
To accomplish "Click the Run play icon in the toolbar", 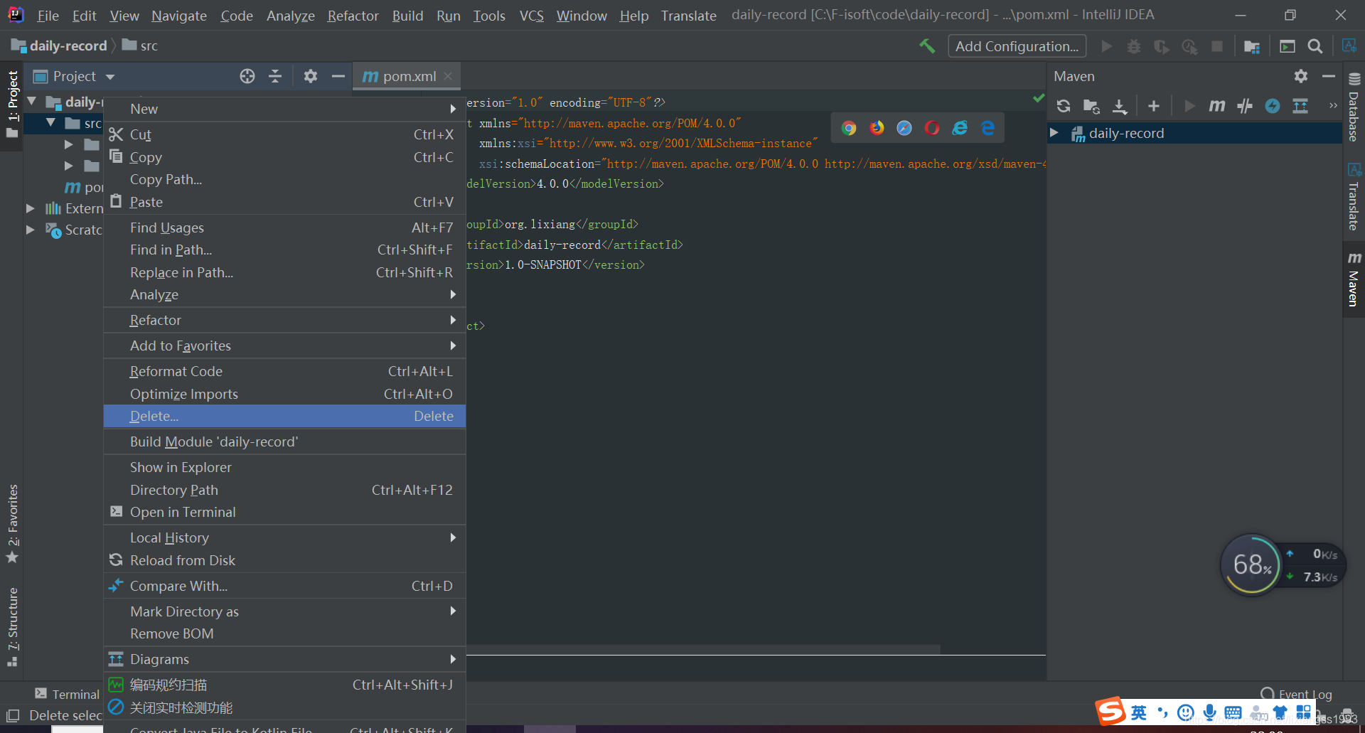I will [x=1106, y=46].
